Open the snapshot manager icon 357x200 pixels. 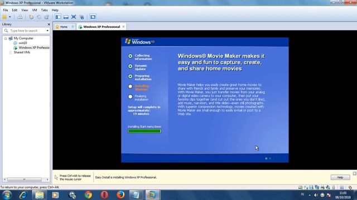tap(47, 17)
